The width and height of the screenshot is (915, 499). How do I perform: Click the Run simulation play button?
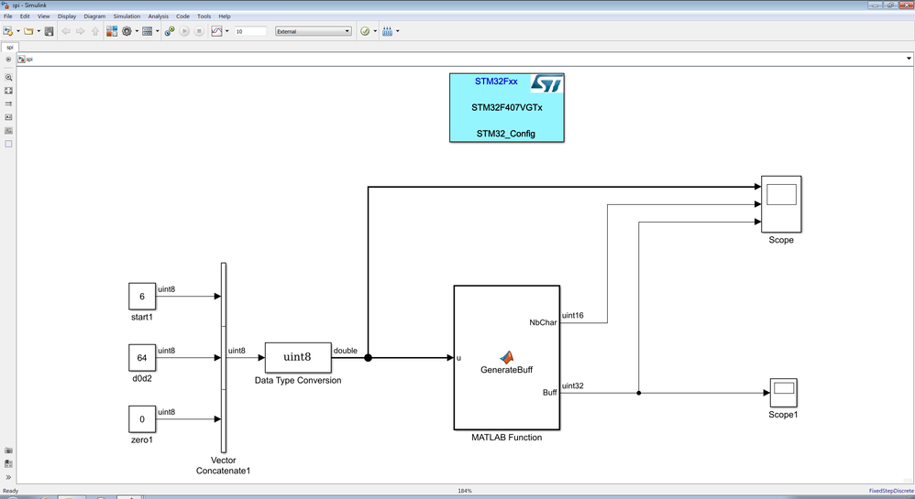[184, 31]
